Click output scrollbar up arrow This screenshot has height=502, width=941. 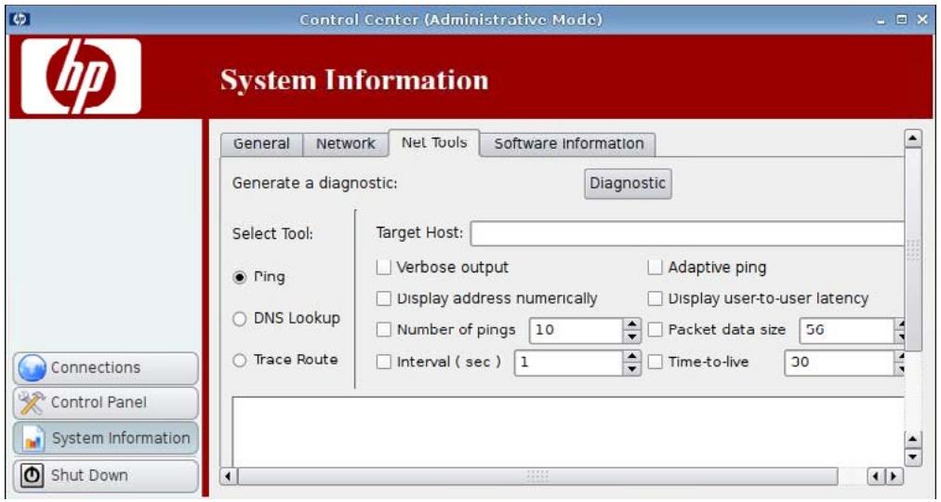click(913, 440)
